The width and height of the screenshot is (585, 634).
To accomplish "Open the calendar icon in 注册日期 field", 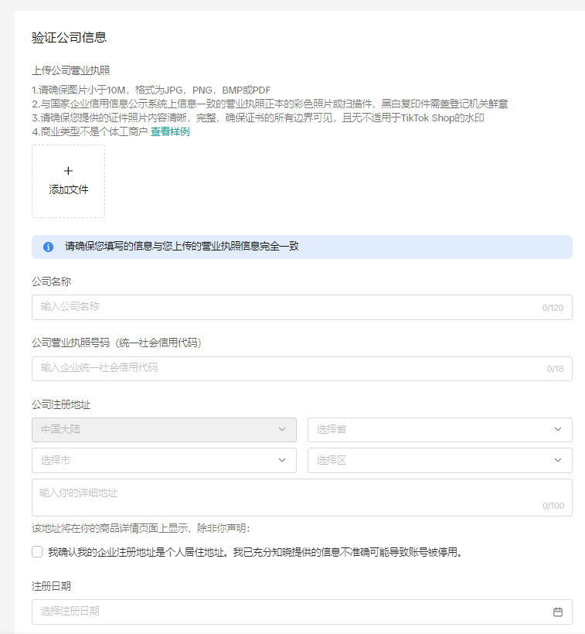I will pyautogui.click(x=558, y=612).
